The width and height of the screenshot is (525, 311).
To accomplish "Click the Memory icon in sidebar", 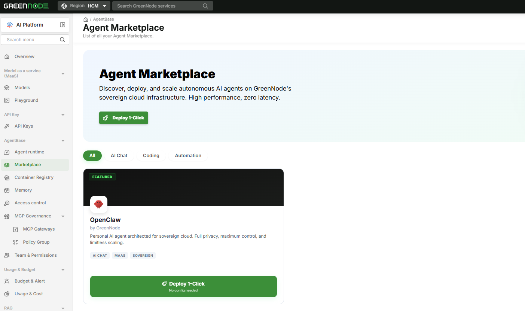I will [7, 190].
